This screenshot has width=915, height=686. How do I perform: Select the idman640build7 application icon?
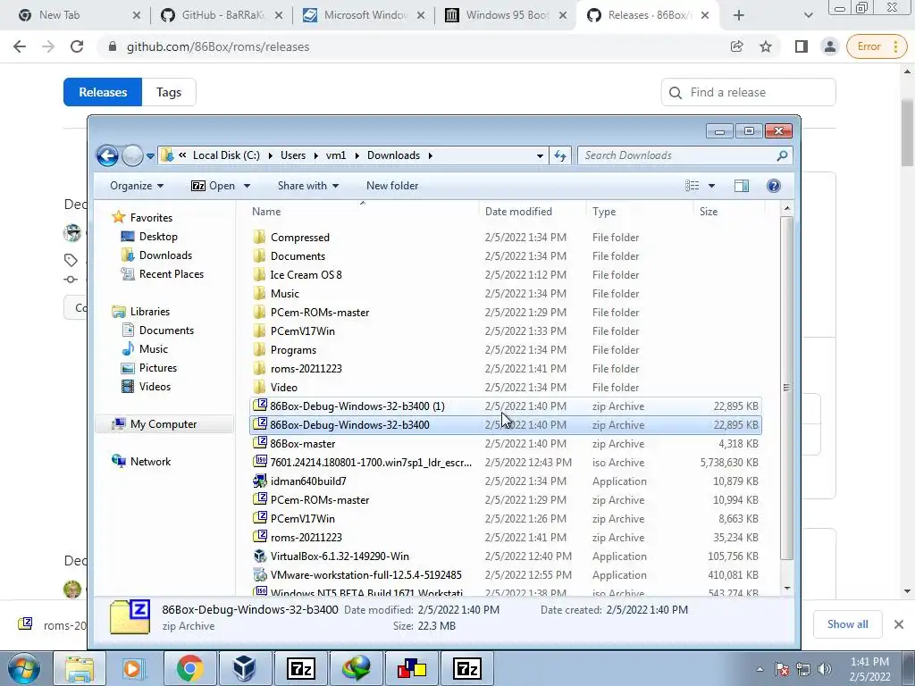260,481
